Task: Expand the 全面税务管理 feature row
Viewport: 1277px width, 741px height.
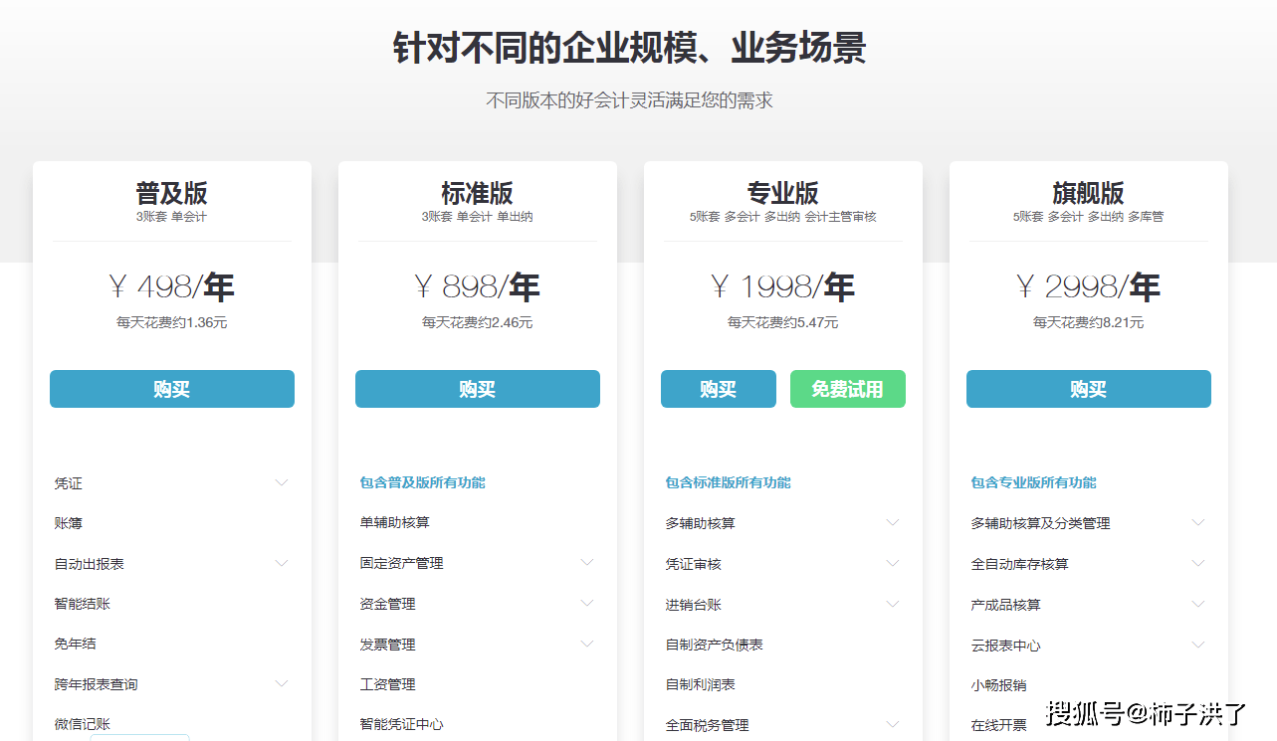Action: point(893,724)
